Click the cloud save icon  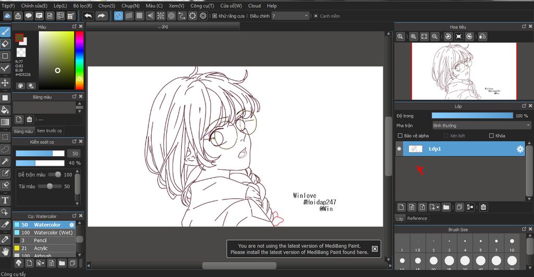7,16
